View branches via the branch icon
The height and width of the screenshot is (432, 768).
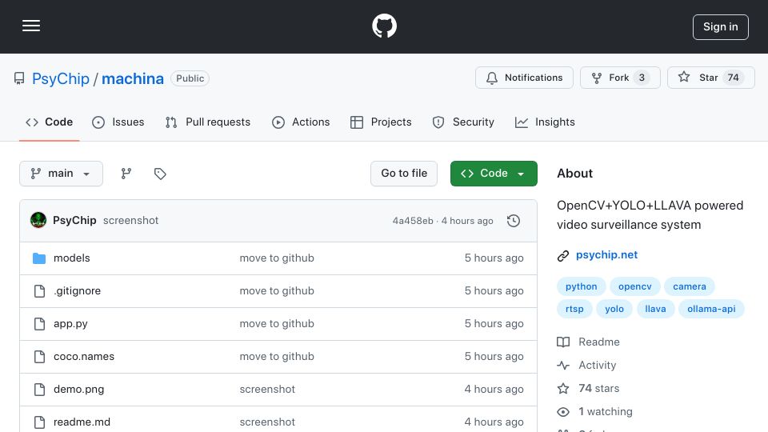click(126, 174)
